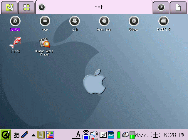Open the speaker volume control
188x140 pixels.
coord(94,135)
